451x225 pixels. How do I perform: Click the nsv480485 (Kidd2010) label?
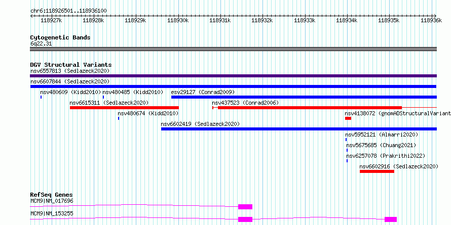coord(133,92)
